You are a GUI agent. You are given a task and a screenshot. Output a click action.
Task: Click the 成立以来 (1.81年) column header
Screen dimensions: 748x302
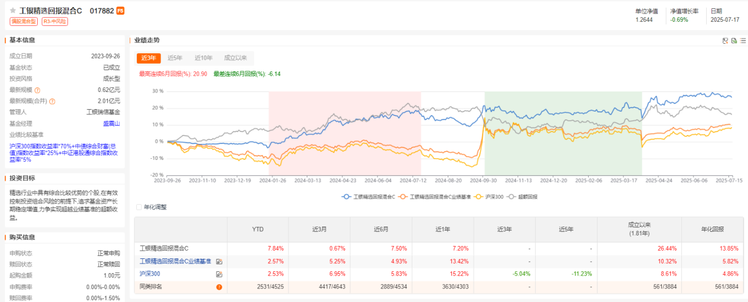(x=639, y=229)
